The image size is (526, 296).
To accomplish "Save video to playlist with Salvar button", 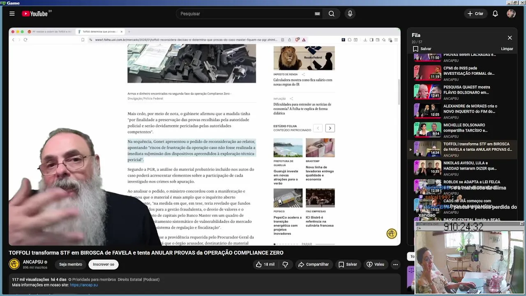I will coord(348,264).
